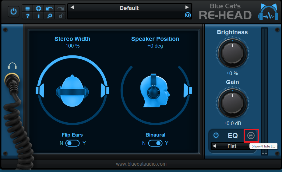Click the top-view head with headphones
This screenshot has width=282, height=172.
[72, 91]
